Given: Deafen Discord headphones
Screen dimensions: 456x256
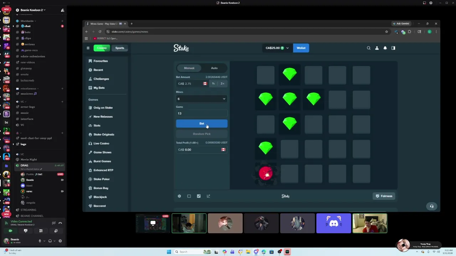Looking at the screenshot, I should [x=50, y=241].
